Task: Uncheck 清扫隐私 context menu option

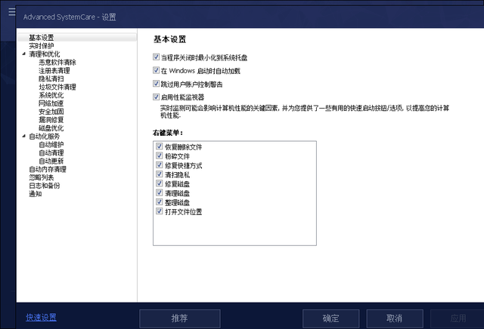Action: (160, 174)
